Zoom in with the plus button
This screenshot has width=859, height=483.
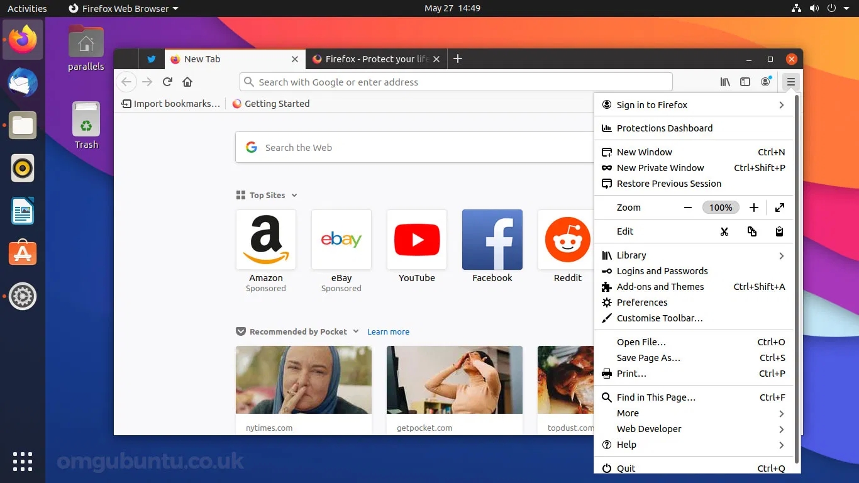click(754, 208)
